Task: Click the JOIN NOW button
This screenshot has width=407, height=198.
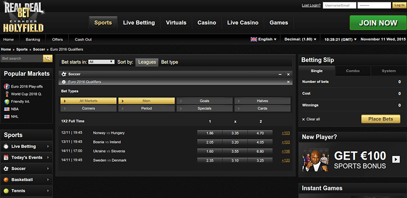Action: (378, 23)
